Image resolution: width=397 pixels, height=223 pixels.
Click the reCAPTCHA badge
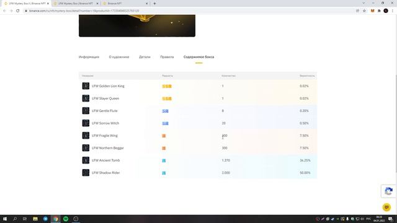click(389, 191)
